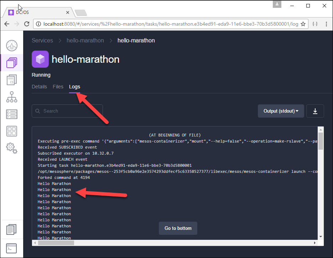Open the Dashboard gauge icon in sidebar
This screenshot has height=258, width=333.
[x=12, y=46]
